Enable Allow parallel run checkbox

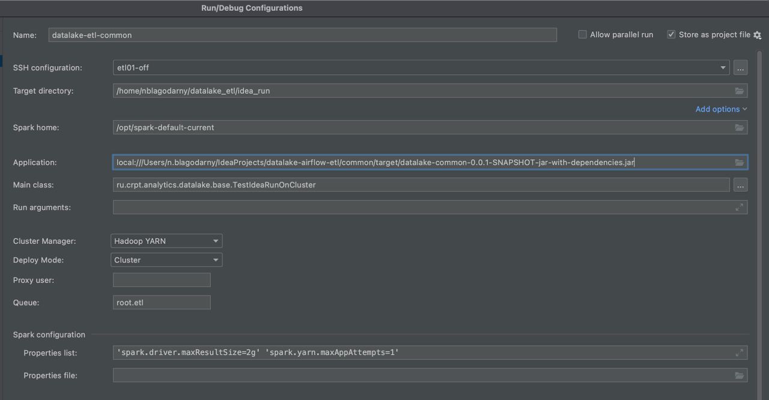(x=582, y=35)
